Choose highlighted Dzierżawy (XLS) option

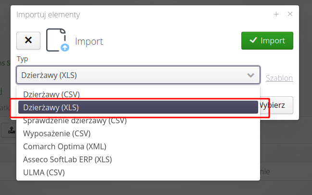point(51,107)
